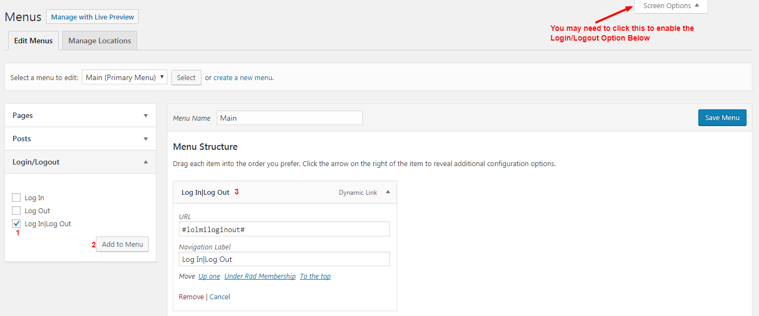
Task: Expand the Posts panel arrow
Action: click(x=145, y=139)
